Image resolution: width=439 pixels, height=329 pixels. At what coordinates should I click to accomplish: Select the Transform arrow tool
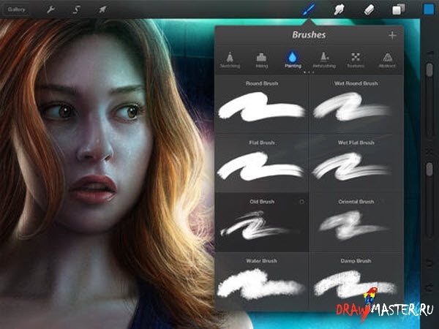(102, 10)
